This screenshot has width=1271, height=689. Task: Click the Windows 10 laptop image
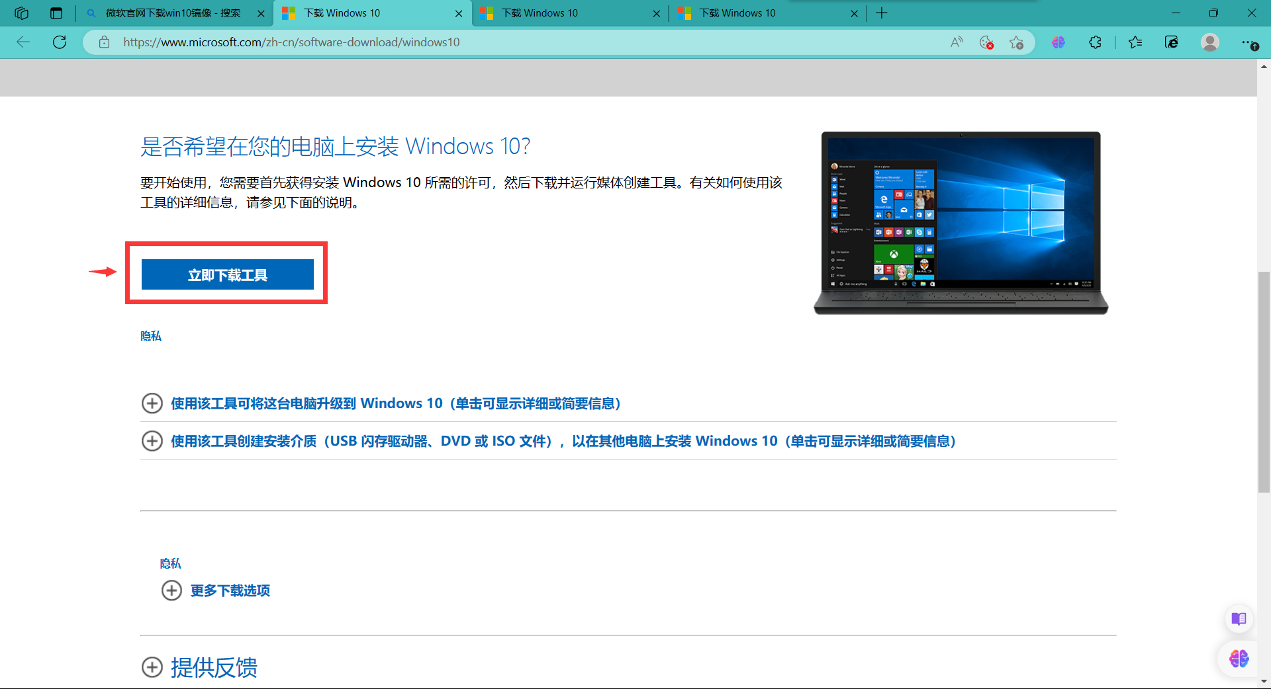[961, 223]
